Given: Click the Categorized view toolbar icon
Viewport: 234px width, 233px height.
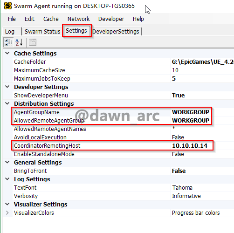Looking at the screenshot, I should pyautogui.click(x=8, y=42).
